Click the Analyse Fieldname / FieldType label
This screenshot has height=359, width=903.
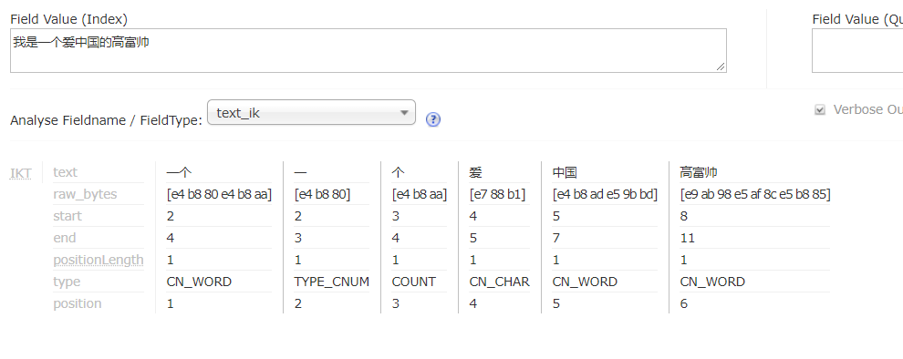pos(107,120)
